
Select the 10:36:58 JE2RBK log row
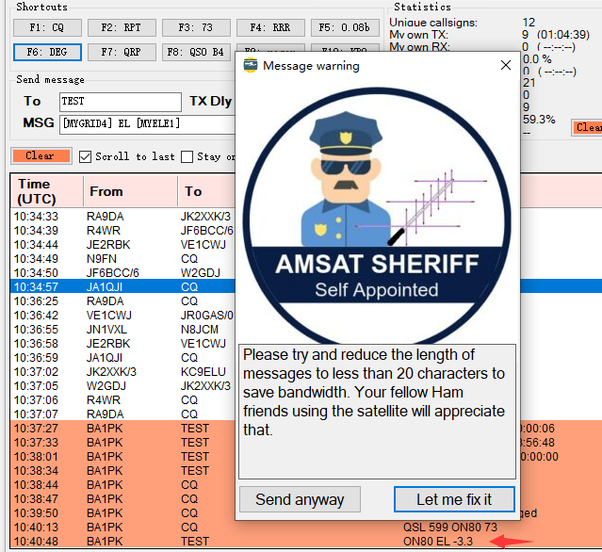[x=122, y=344]
